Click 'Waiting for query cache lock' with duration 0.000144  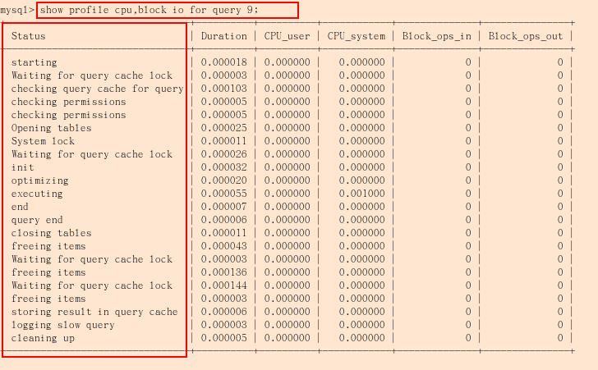[x=91, y=285]
